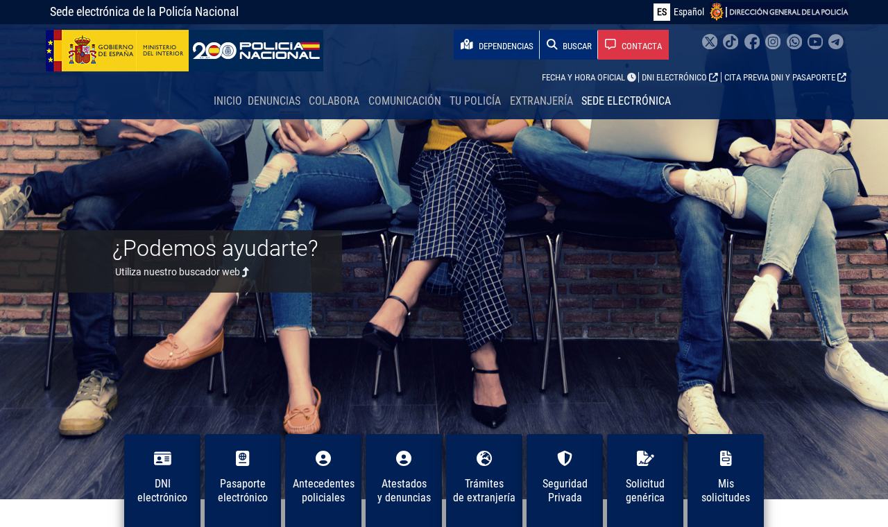Open Solicitud genérica tile
The image size is (888, 527).
[x=645, y=481]
